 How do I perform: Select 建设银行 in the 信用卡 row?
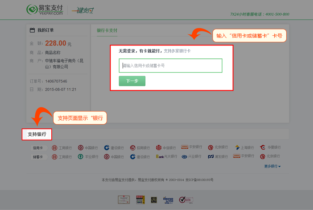point(114,148)
